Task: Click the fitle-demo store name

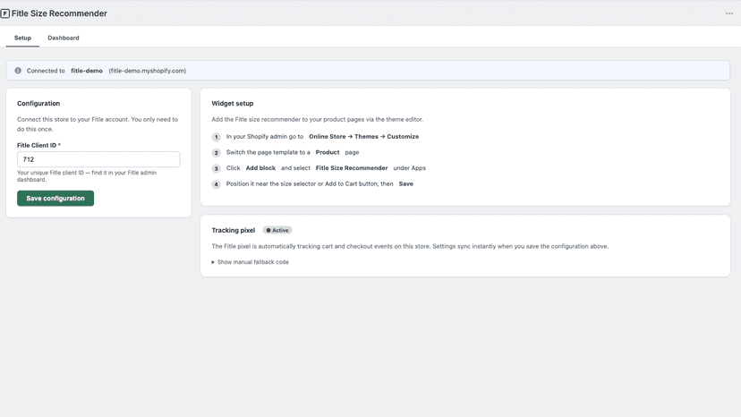Action: tap(87, 71)
